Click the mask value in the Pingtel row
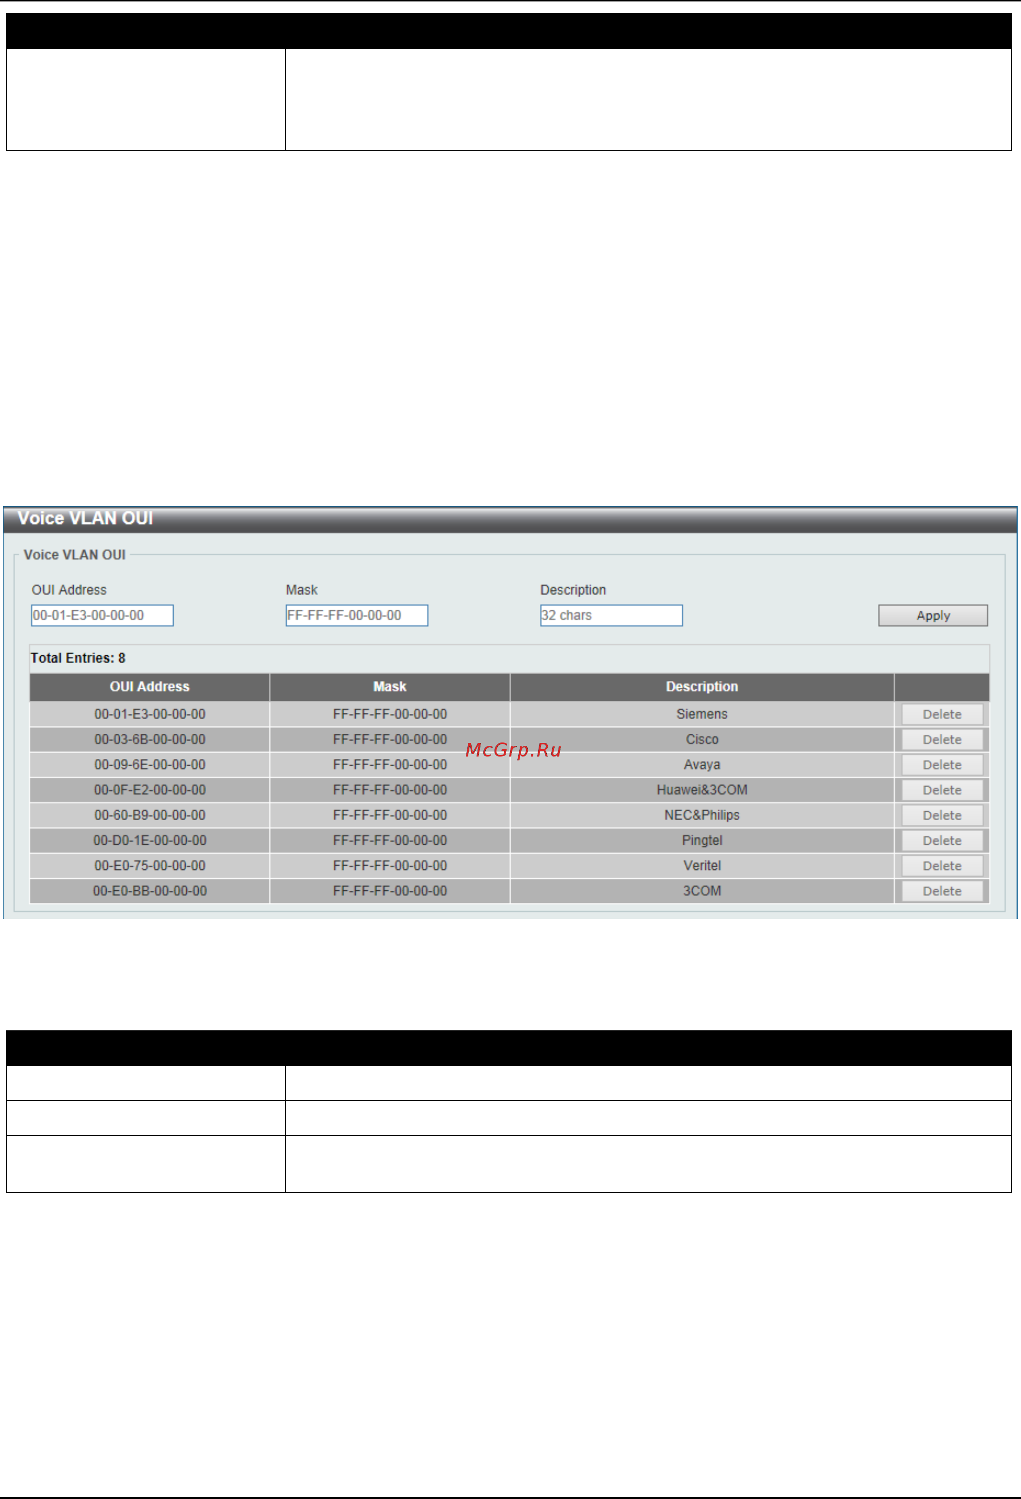 pos(390,840)
